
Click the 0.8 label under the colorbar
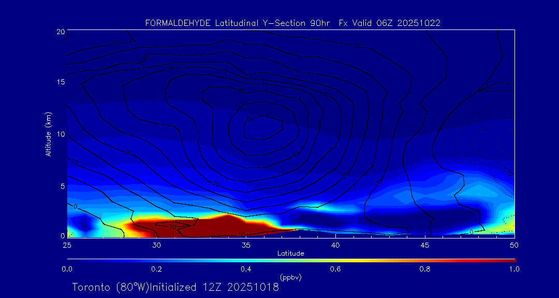[425, 269]
